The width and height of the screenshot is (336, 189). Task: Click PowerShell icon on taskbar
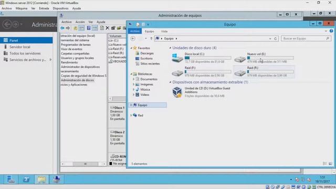[x=26, y=180]
